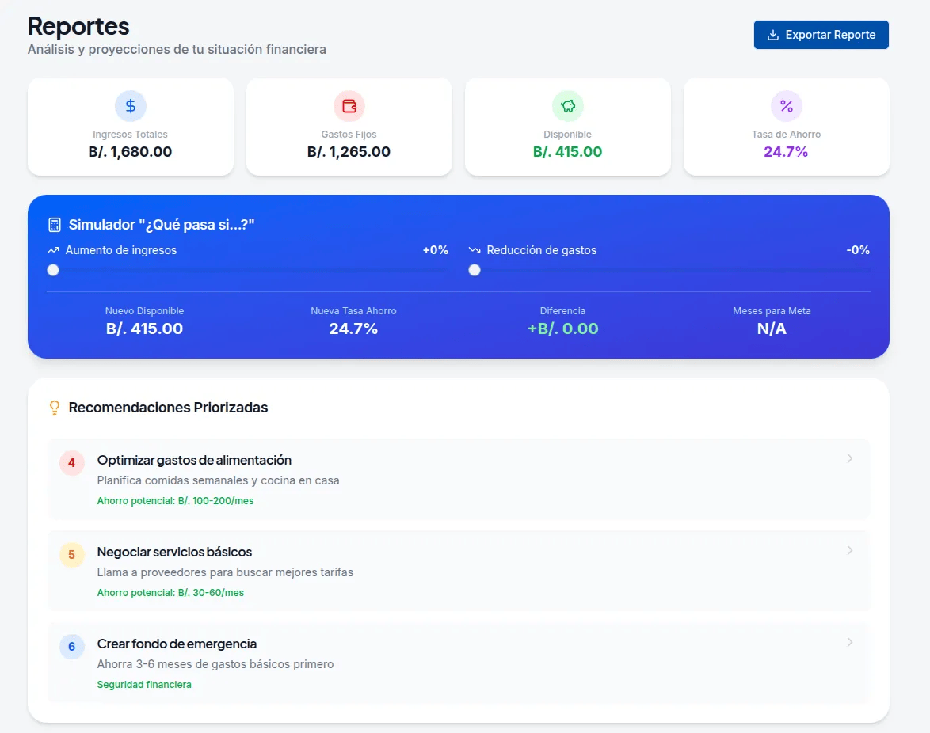Click the calculator icon beside the Simulador title
Screen dimensions: 930x733
click(55, 225)
